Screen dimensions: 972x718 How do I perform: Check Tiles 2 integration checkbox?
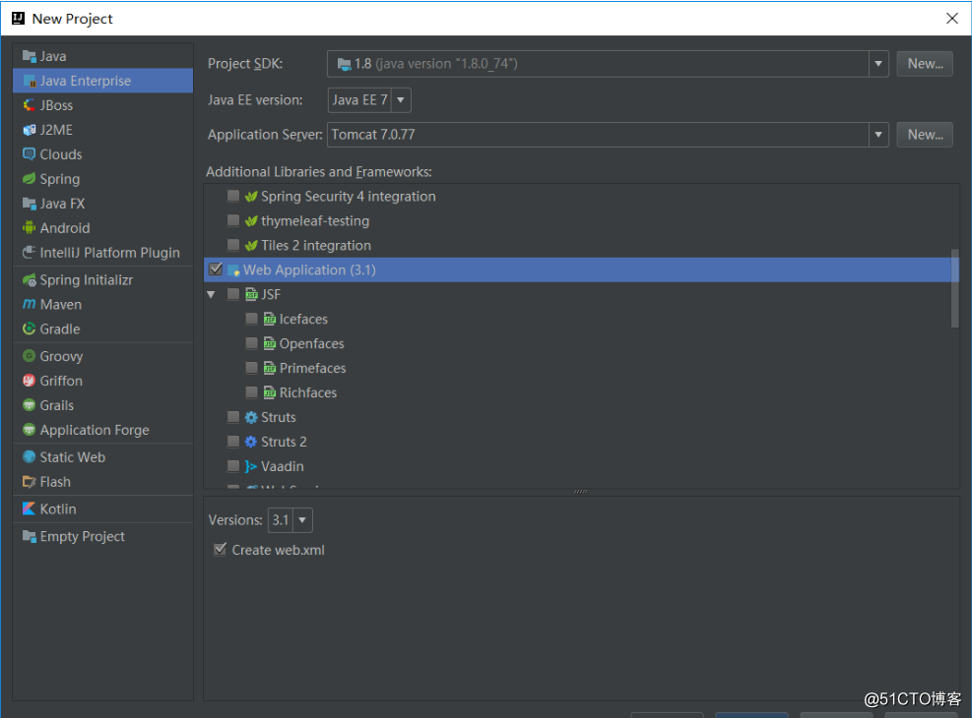click(x=233, y=245)
